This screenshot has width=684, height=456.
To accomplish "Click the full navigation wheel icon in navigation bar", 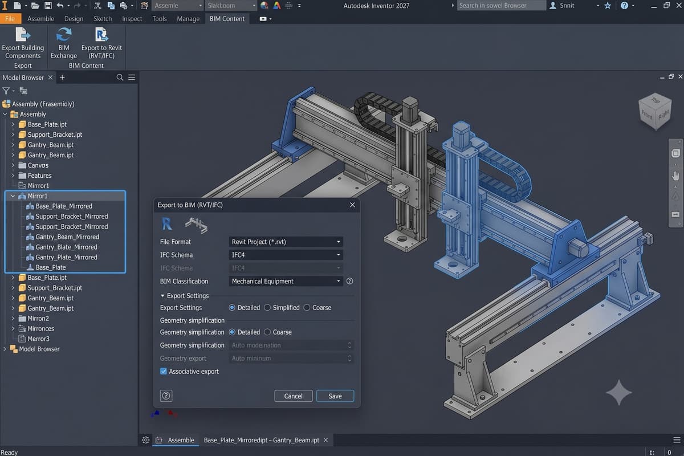I will [676, 153].
